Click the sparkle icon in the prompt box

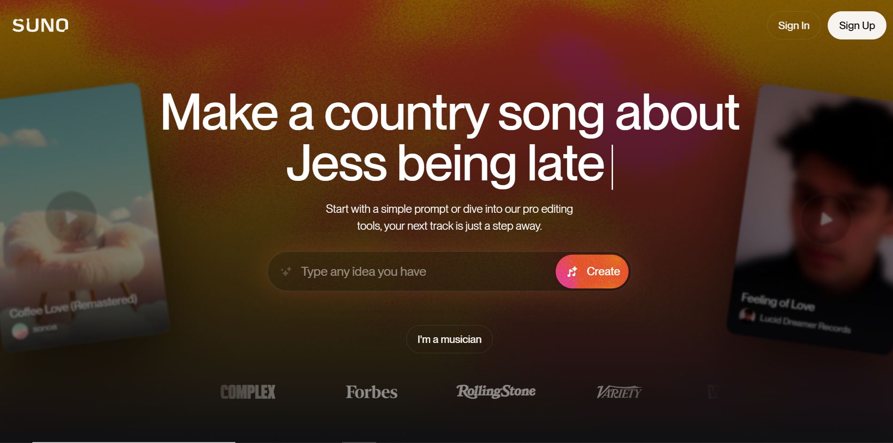point(286,272)
